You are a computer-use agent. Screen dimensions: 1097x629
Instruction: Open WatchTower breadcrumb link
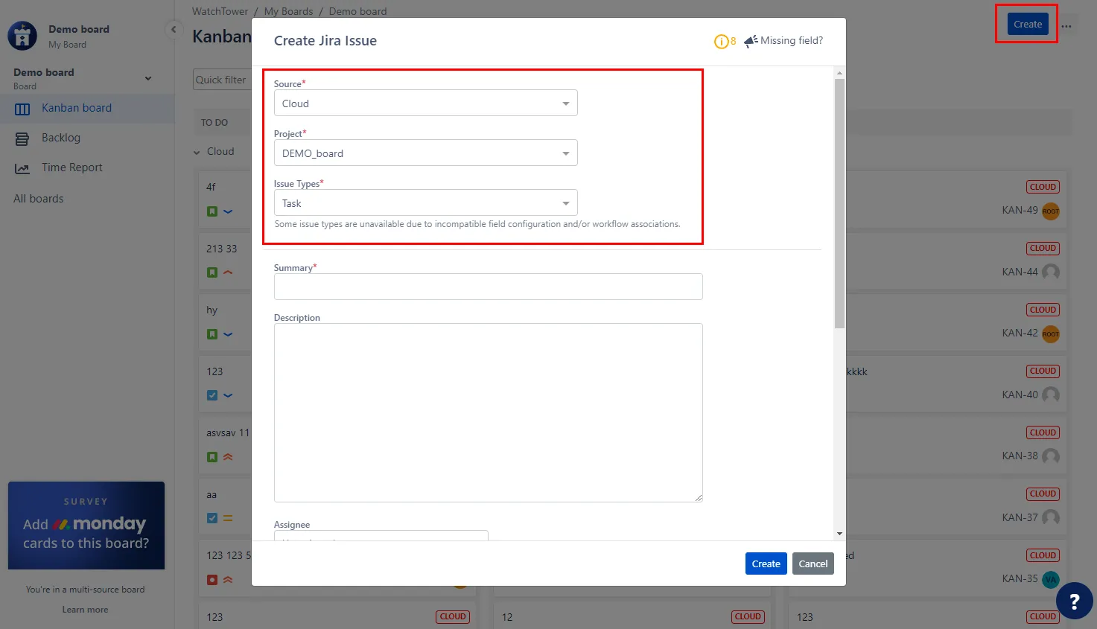220,11
